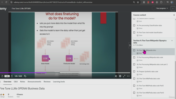Switch to the Reviews tab
This screenshot has width=176, height=99.
47,82
